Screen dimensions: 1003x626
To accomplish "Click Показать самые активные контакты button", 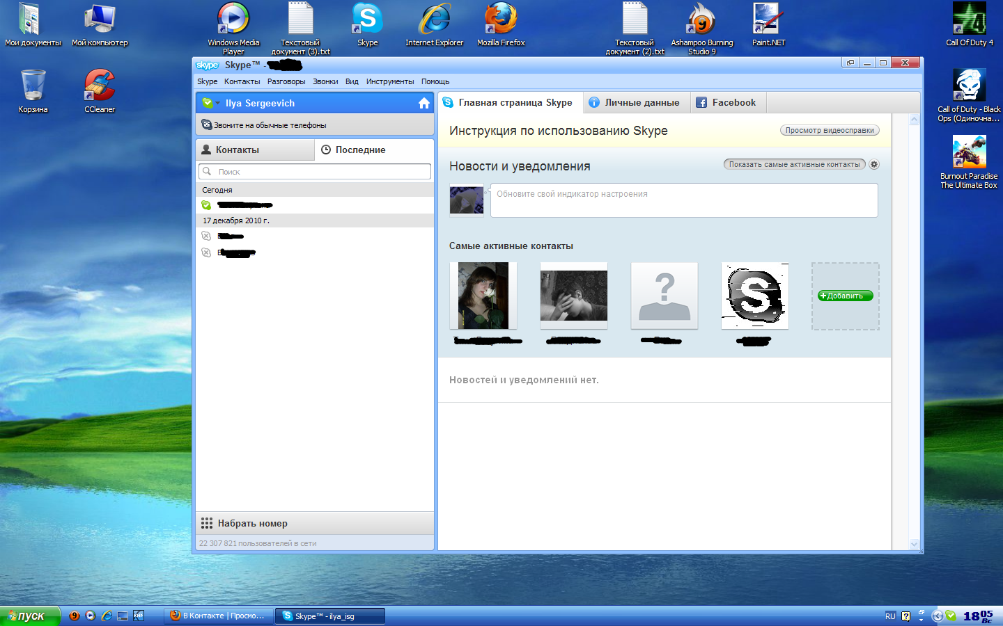I will (795, 164).
